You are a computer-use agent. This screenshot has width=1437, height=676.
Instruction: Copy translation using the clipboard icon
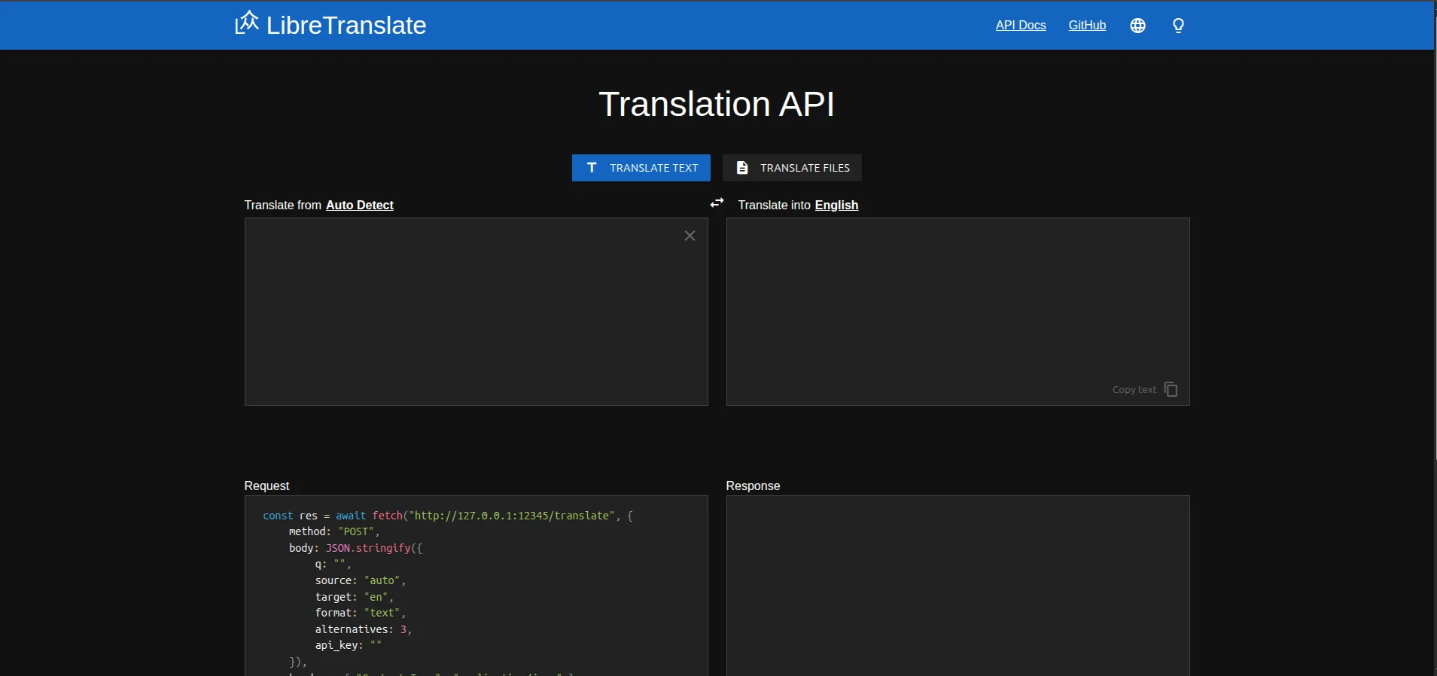click(1171, 389)
